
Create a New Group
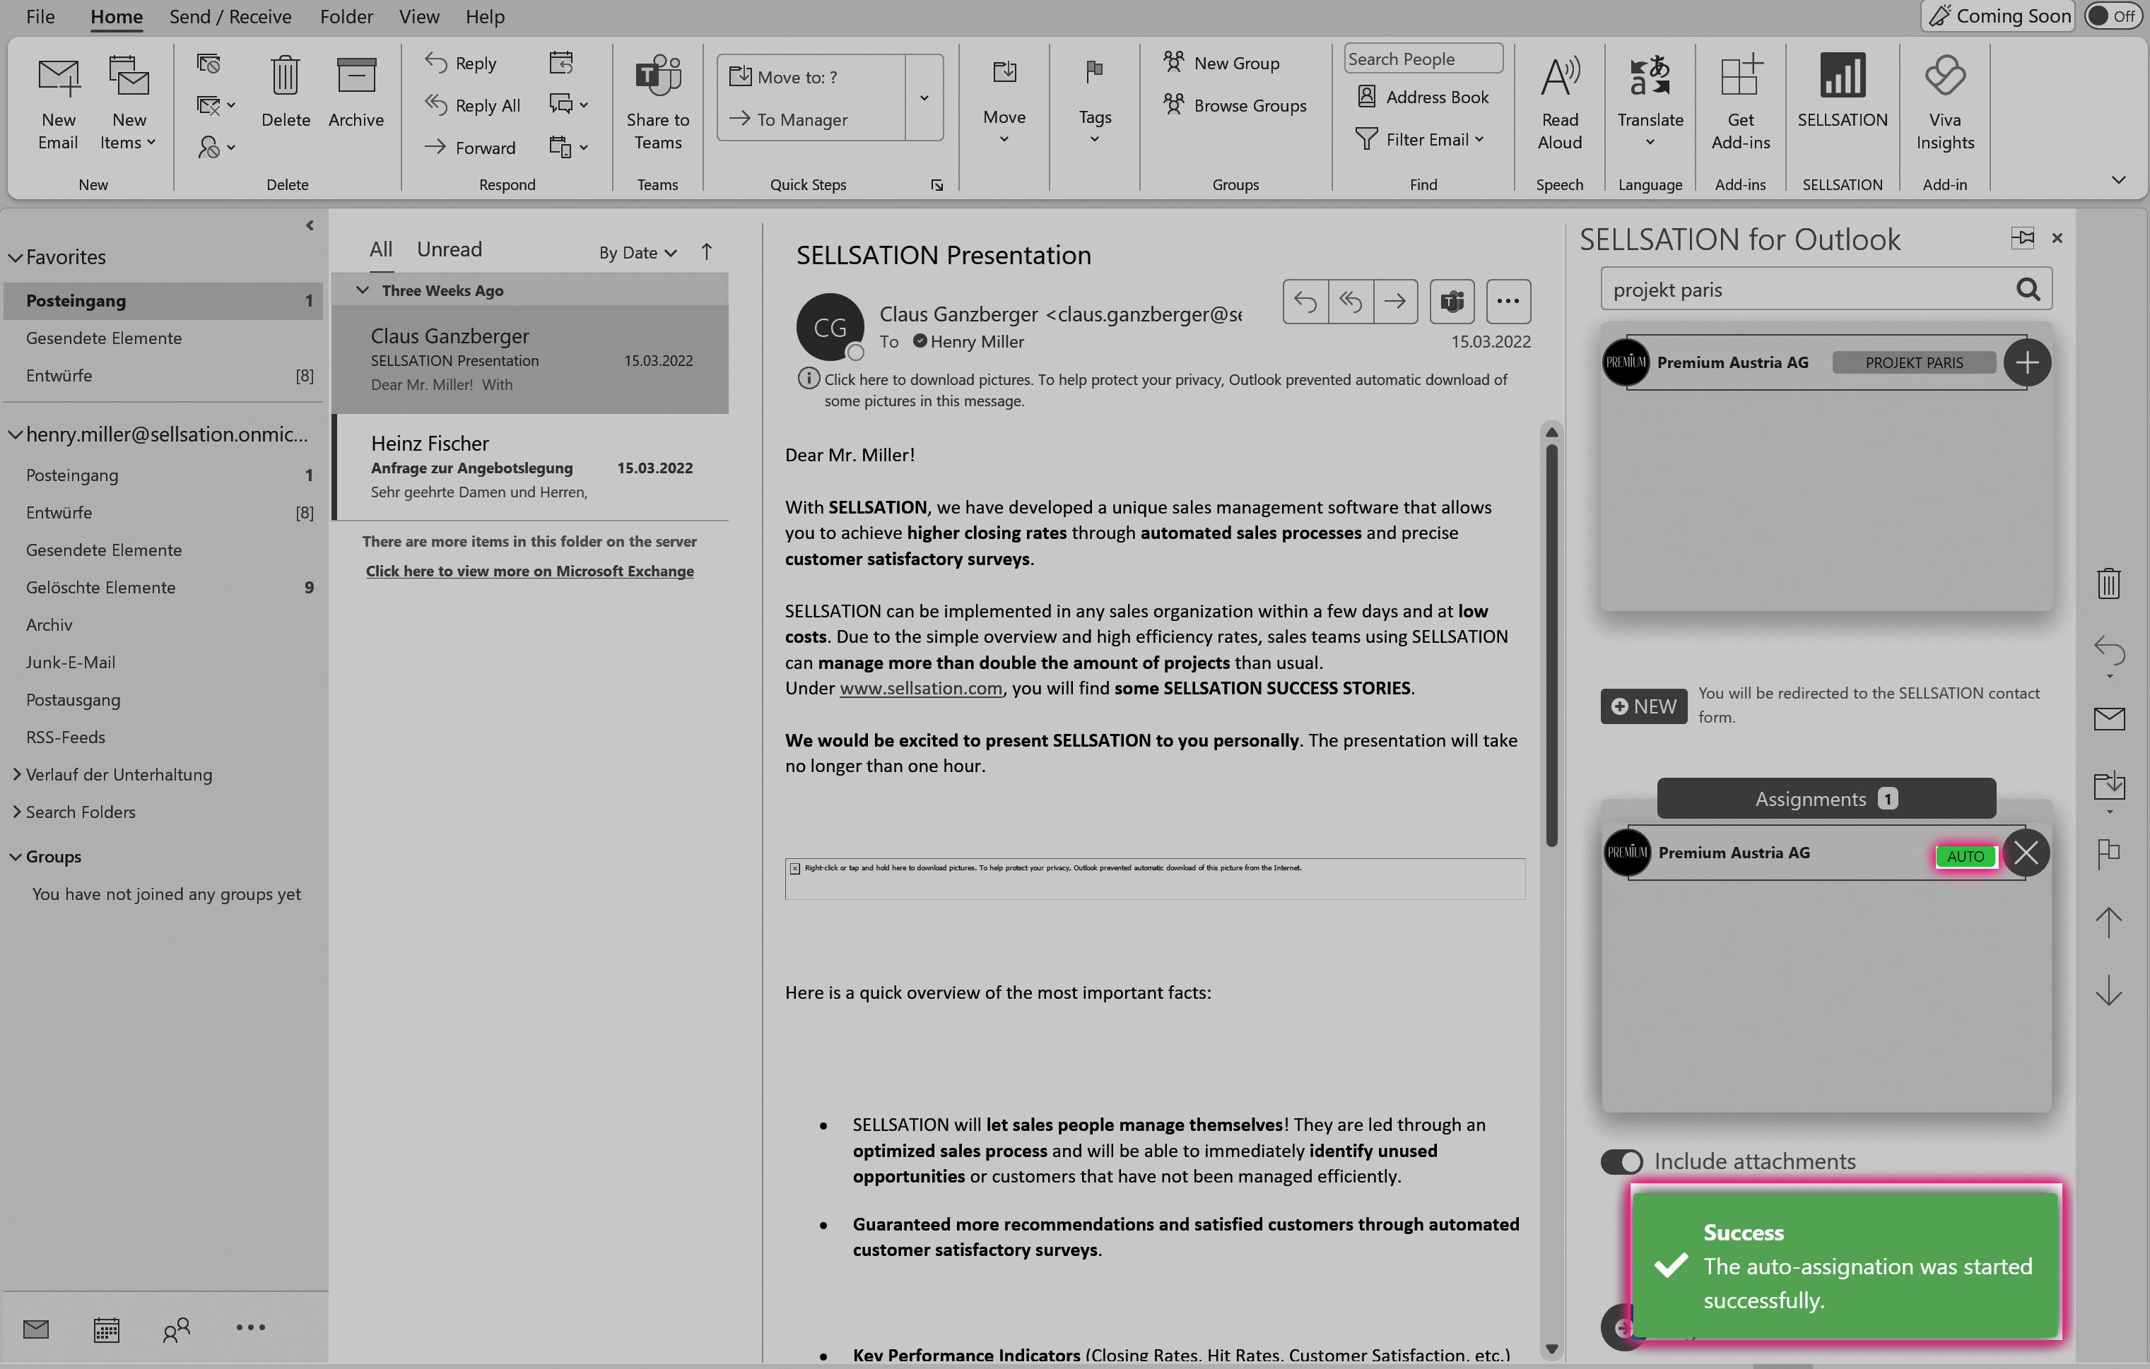[1221, 62]
